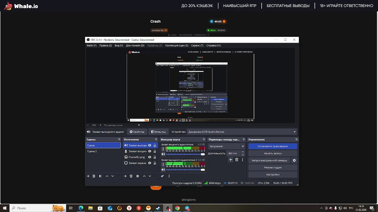Click 'Запуск виртуальной камеры' button
The width and height of the screenshot is (378, 212).
pyautogui.click(x=269, y=160)
